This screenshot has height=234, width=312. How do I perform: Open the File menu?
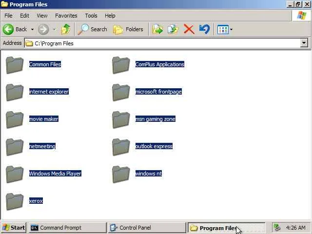point(8,16)
